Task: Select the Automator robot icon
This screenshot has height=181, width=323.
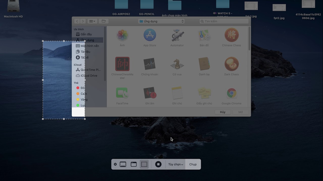Action: click(x=177, y=35)
